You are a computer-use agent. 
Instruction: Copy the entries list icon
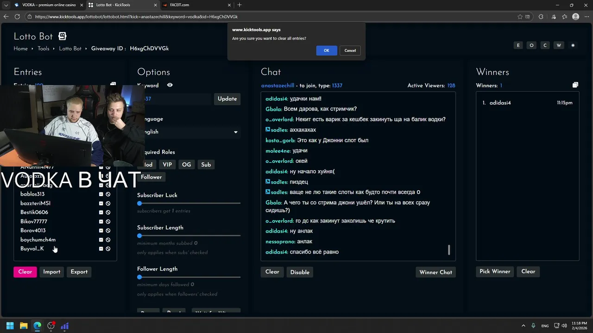coord(113,85)
